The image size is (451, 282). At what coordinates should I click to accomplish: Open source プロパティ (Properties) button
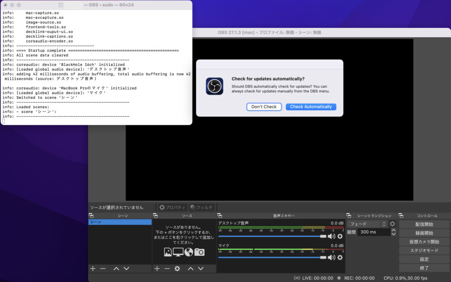(173, 207)
